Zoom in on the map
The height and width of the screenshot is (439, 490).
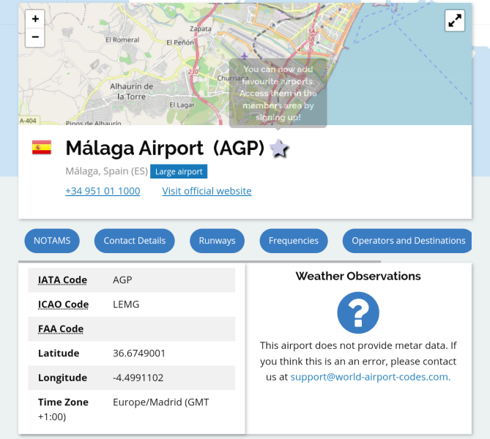35,19
